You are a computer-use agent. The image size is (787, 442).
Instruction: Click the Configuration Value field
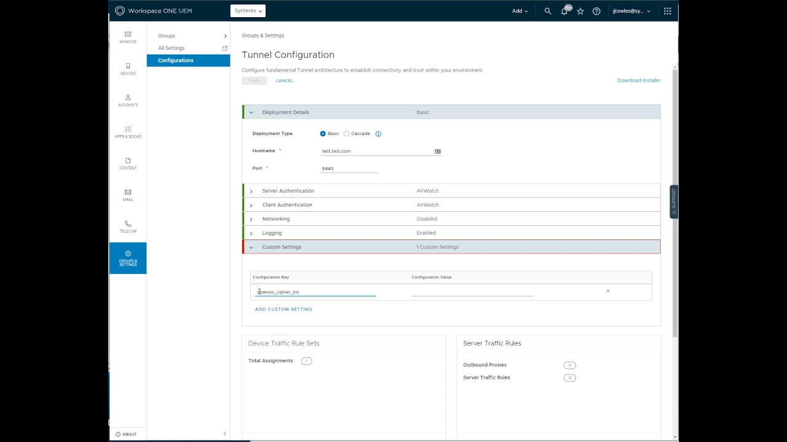[472, 292]
